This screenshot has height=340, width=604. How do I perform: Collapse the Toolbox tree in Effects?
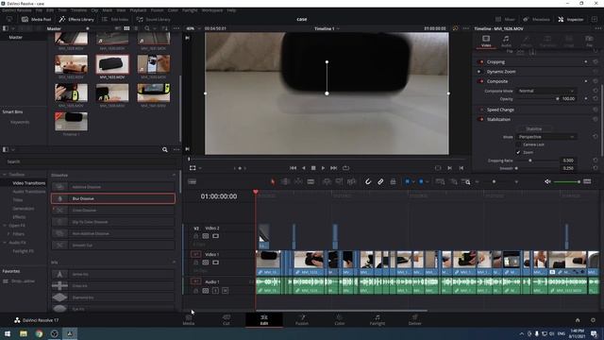(5, 175)
